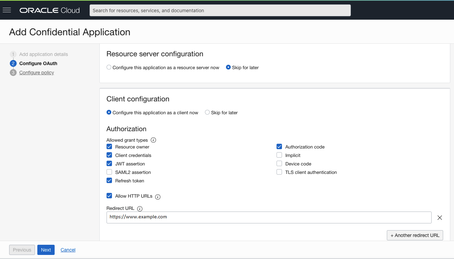The height and width of the screenshot is (259, 454).
Task: Click the Cancel link
Action: 68,250
